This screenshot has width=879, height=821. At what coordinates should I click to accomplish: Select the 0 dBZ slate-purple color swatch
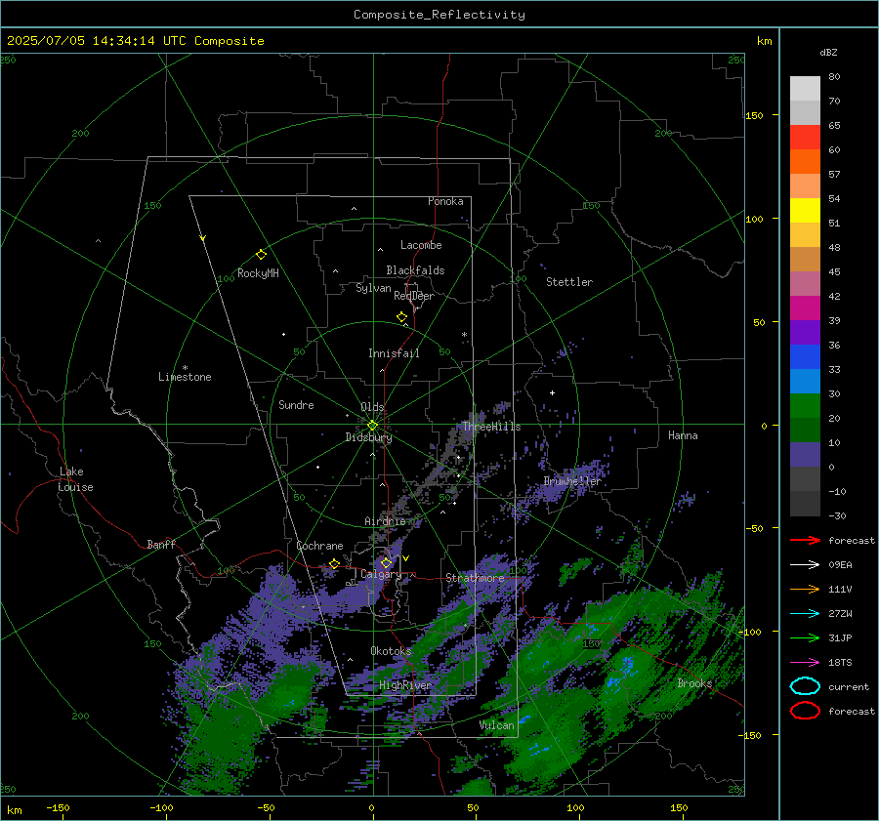pyautogui.click(x=805, y=455)
